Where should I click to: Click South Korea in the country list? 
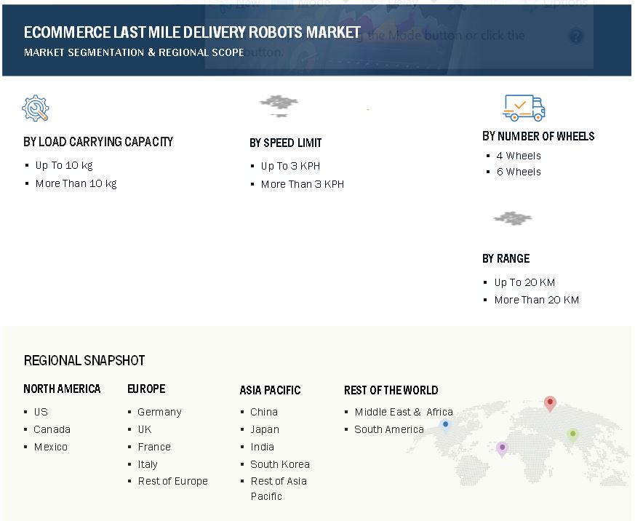(x=280, y=464)
